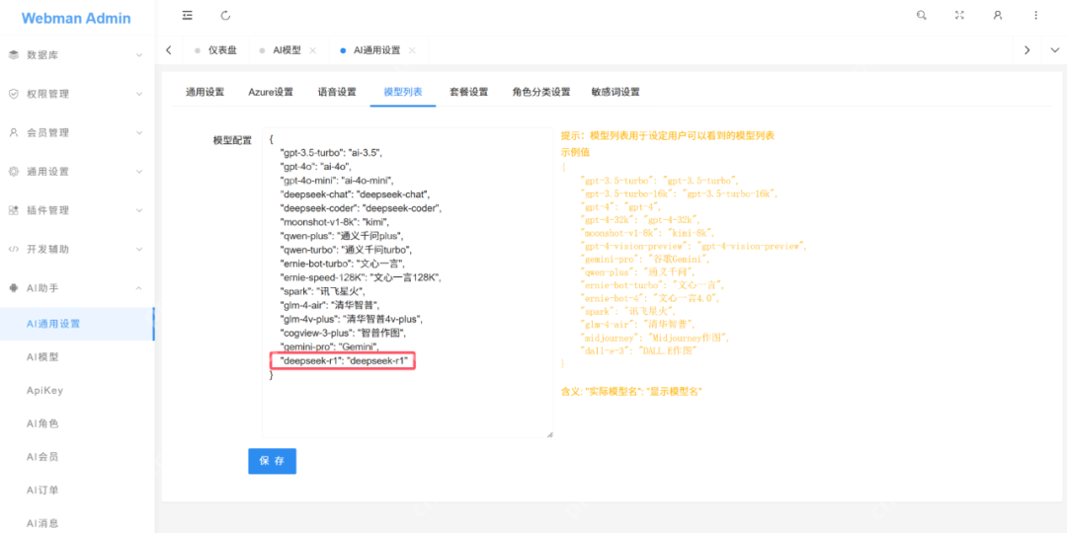This screenshot has width=1067, height=533.
Task: Open the tab options dropdown chevron
Action: [1054, 50]
